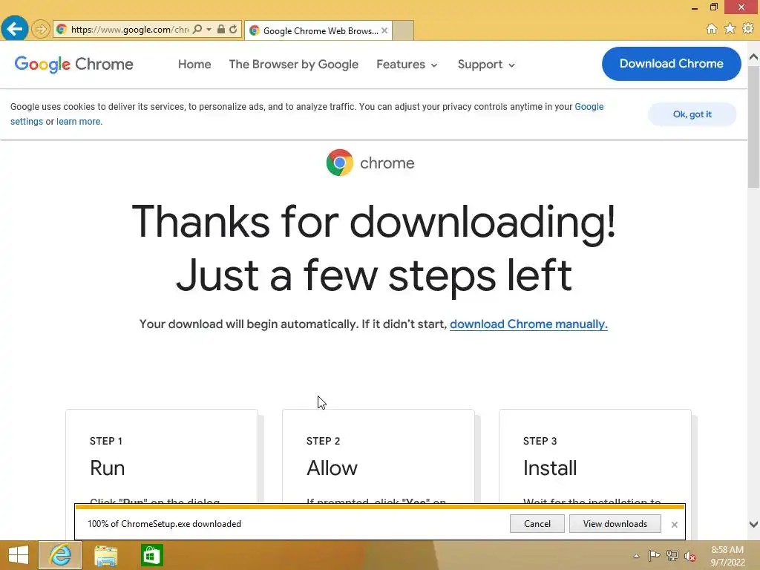The width and height of the screenshot is (760, 570).
Task: Click the Download Chrome button
Action: tap(671, 64)
